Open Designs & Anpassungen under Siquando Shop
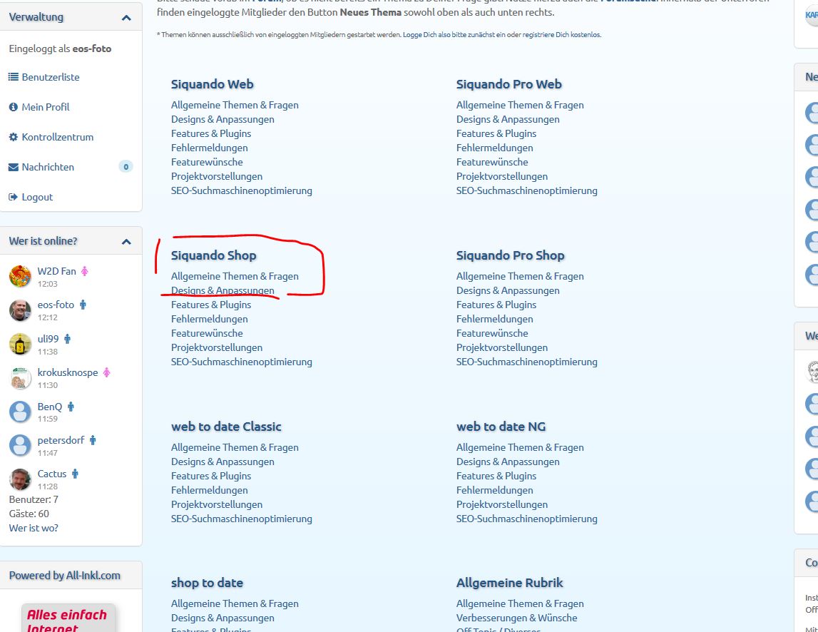Image resolution: width=818 pixels, height=632 pixels. tap(223, 290)
